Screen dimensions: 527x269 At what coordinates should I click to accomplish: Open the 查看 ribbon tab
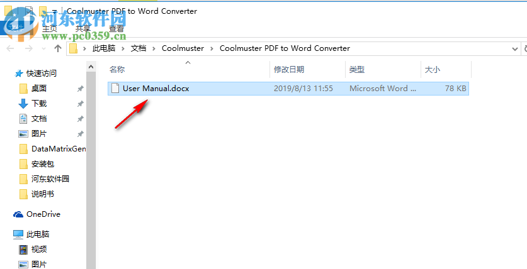tap(116, 28)
